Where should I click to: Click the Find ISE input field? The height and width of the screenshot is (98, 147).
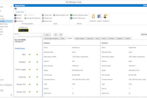point(30,35)
